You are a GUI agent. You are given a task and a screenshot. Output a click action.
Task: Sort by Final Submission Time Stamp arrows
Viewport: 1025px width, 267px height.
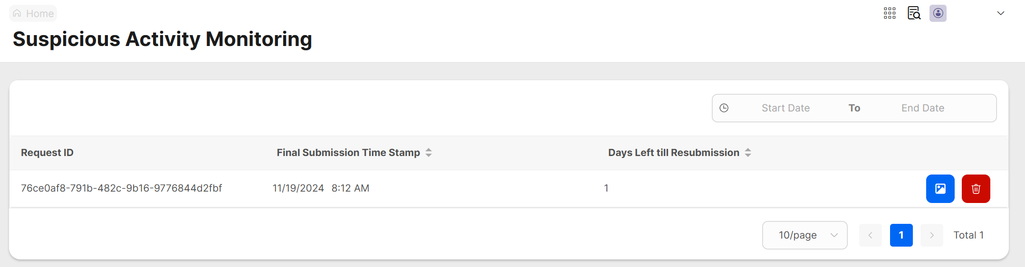point(429,153)
